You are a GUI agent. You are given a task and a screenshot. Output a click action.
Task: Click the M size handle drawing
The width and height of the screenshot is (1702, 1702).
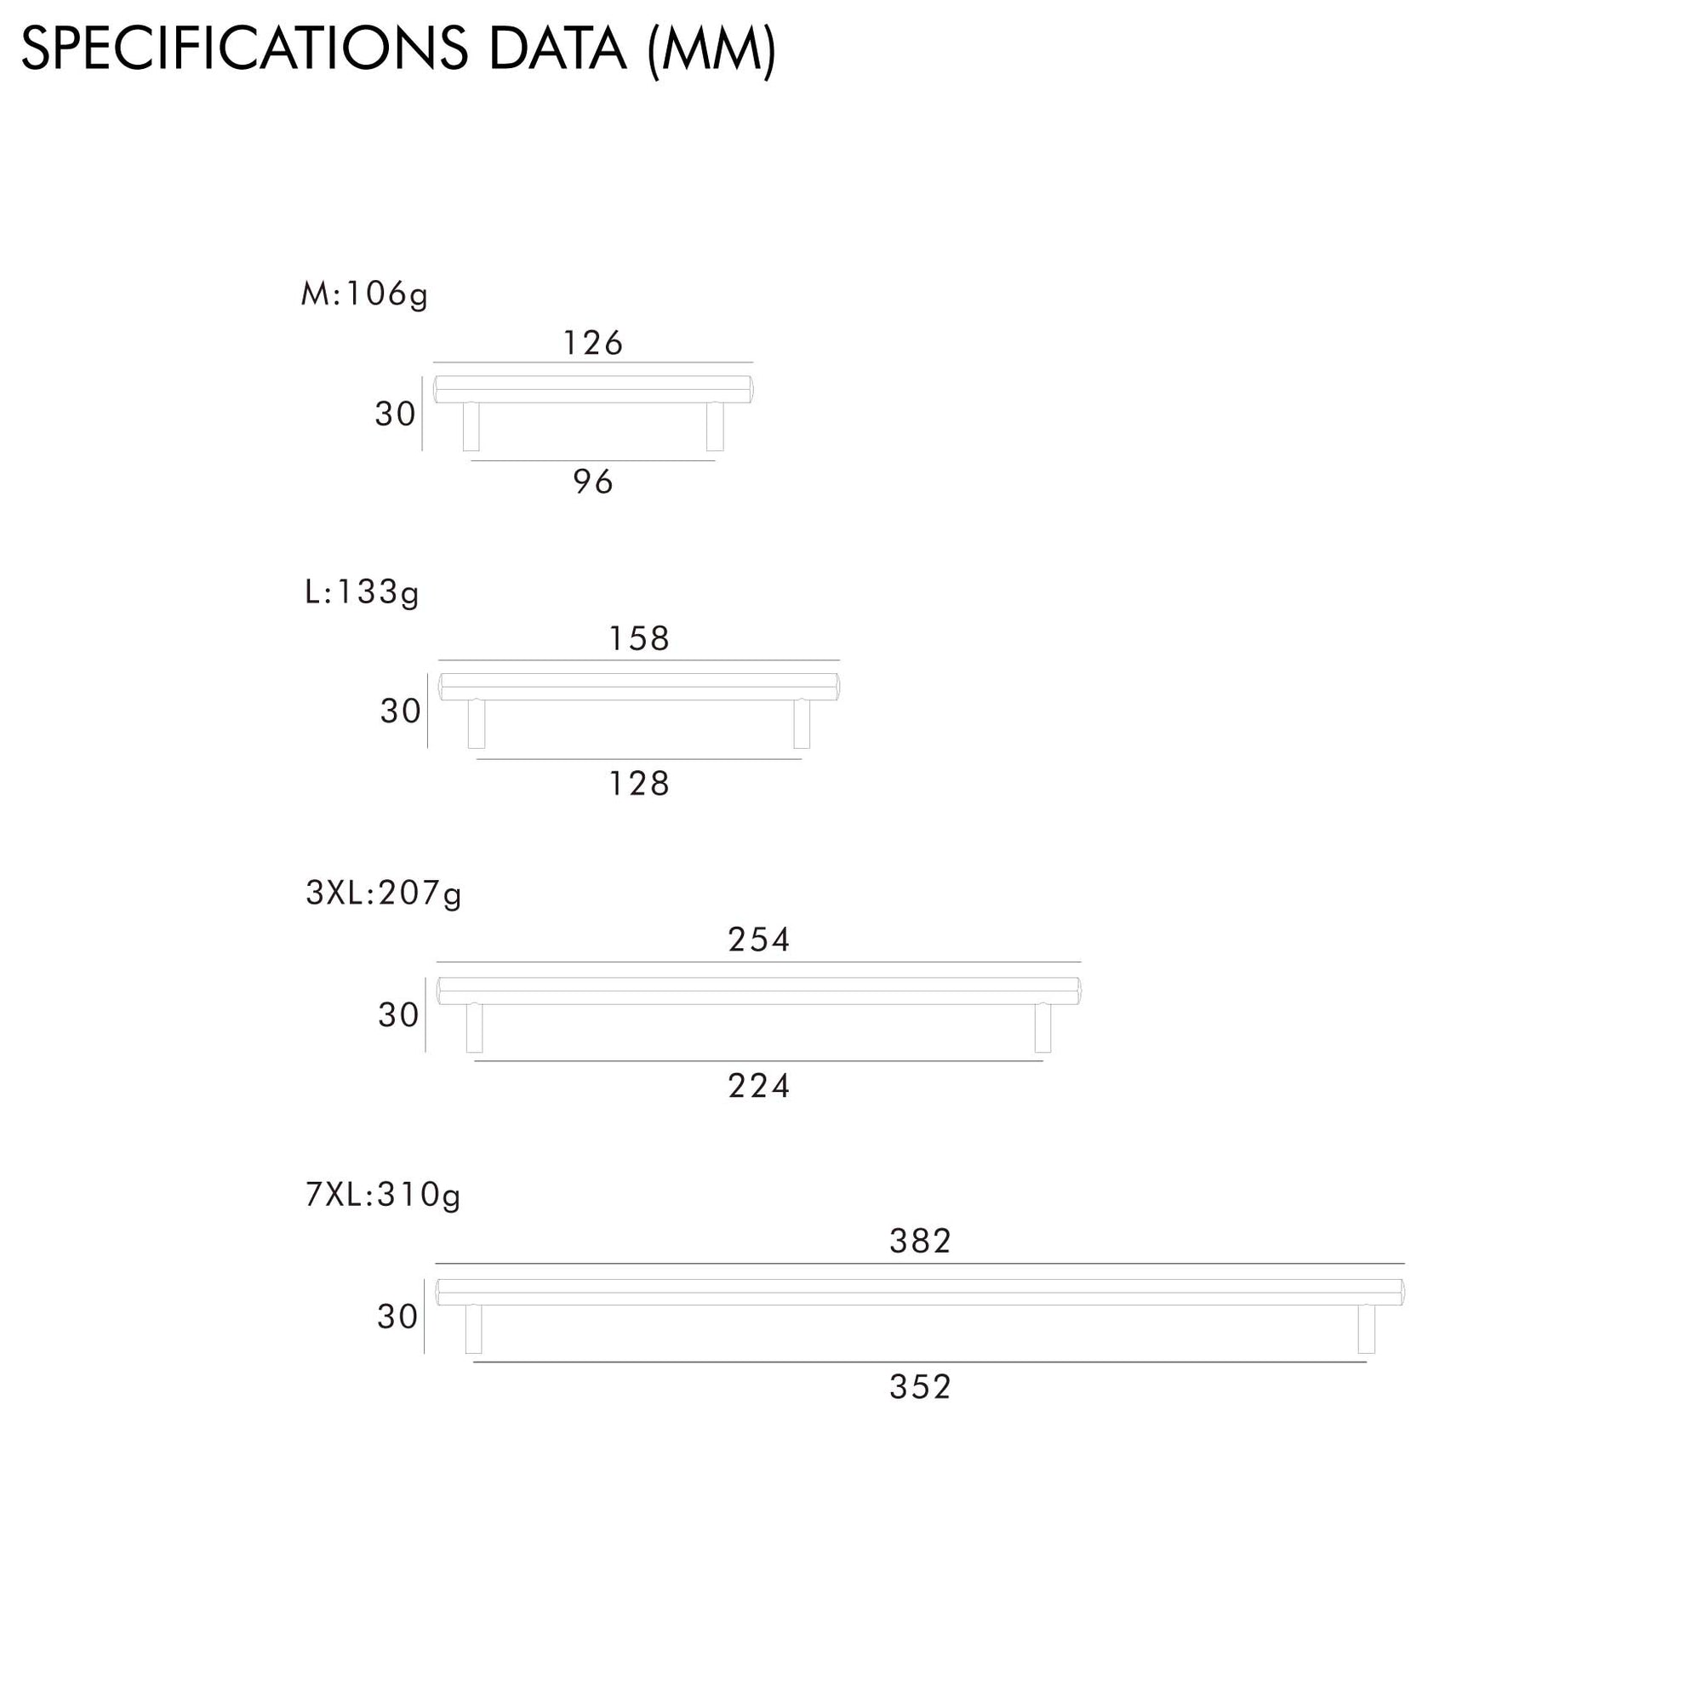593,391
